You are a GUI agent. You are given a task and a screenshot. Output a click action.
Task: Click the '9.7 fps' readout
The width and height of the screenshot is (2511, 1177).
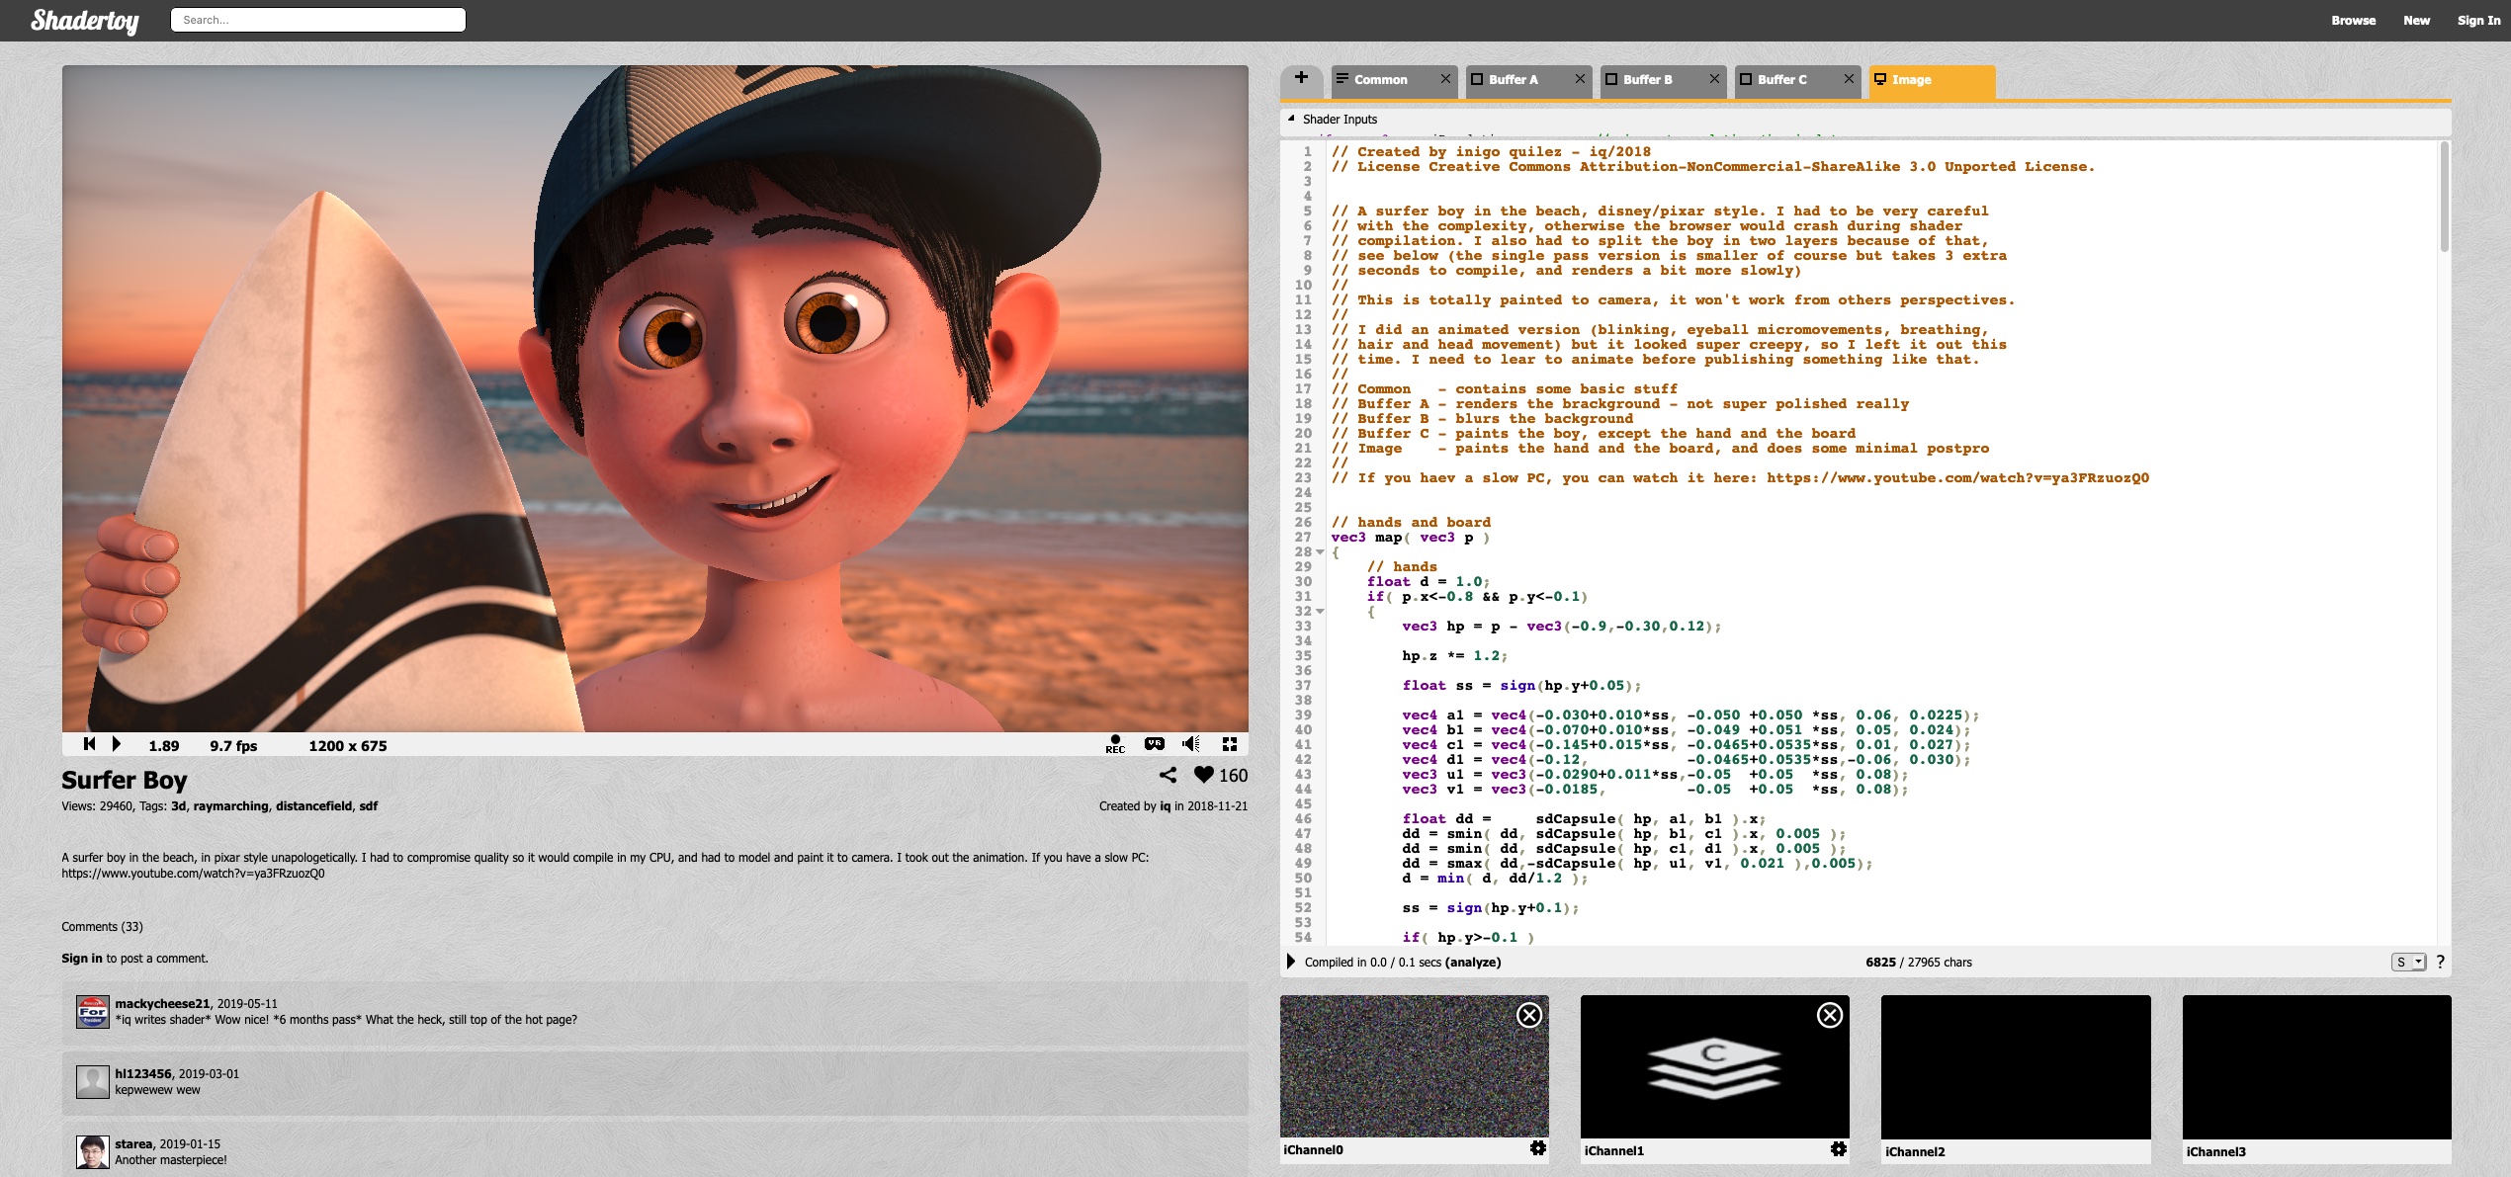(x=233, y=746)
